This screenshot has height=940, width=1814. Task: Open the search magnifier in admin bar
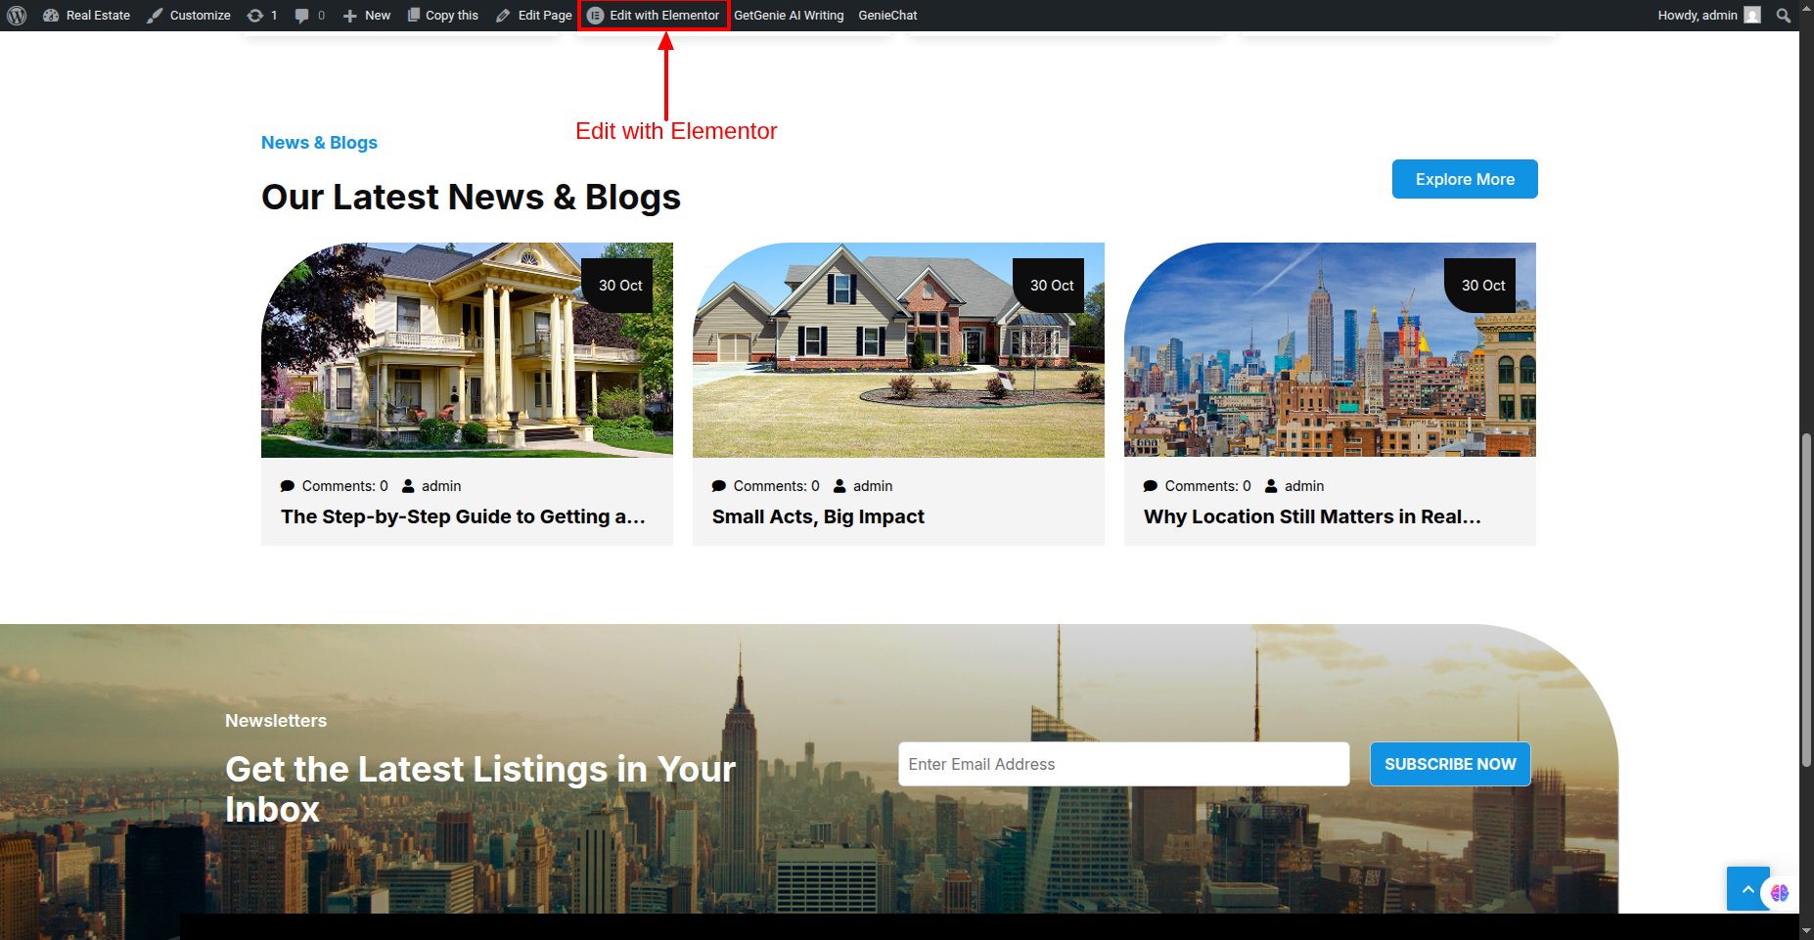tap(1784, 16)
